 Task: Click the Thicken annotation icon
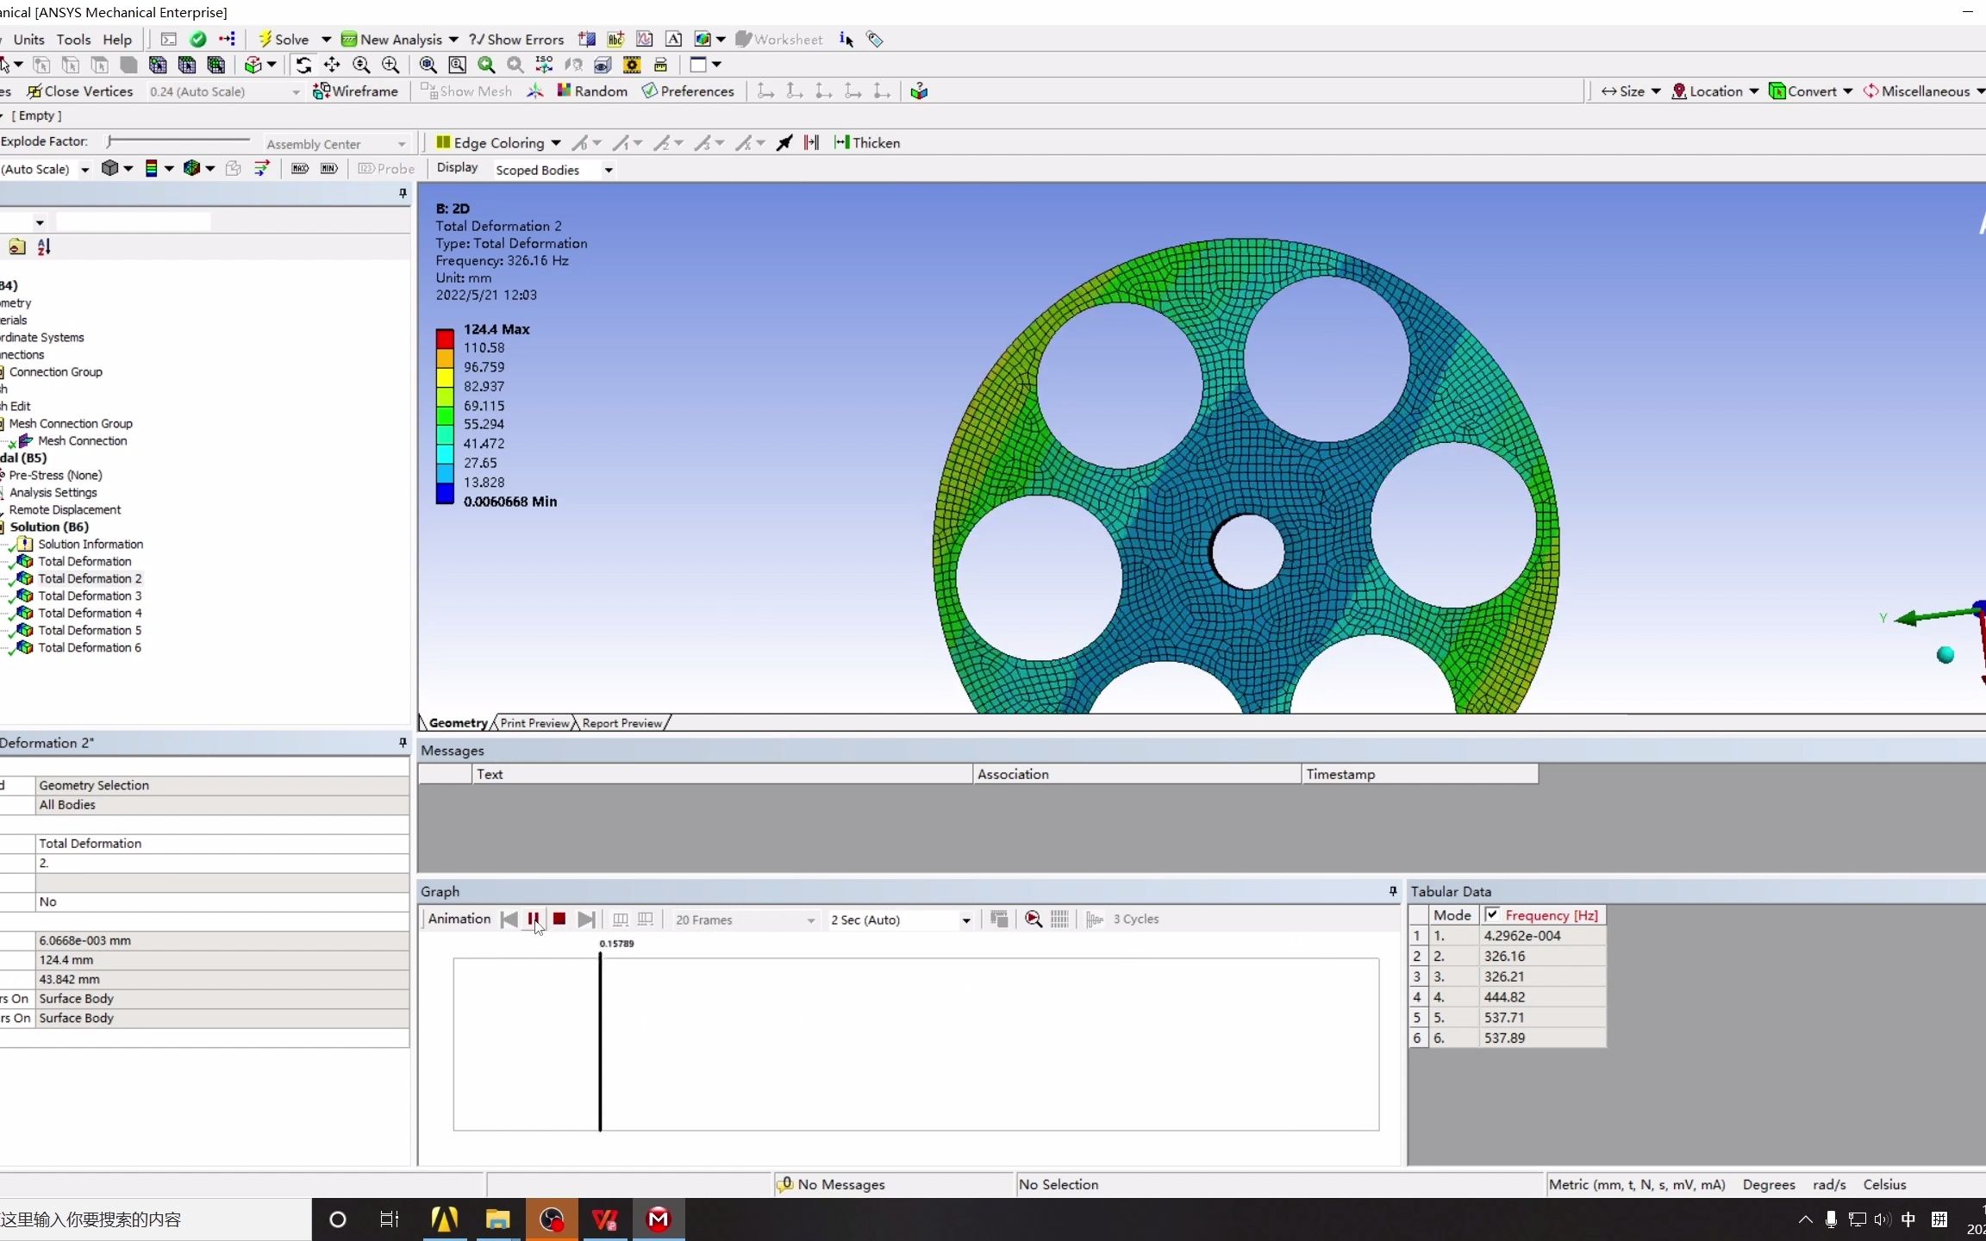point(842,143)
